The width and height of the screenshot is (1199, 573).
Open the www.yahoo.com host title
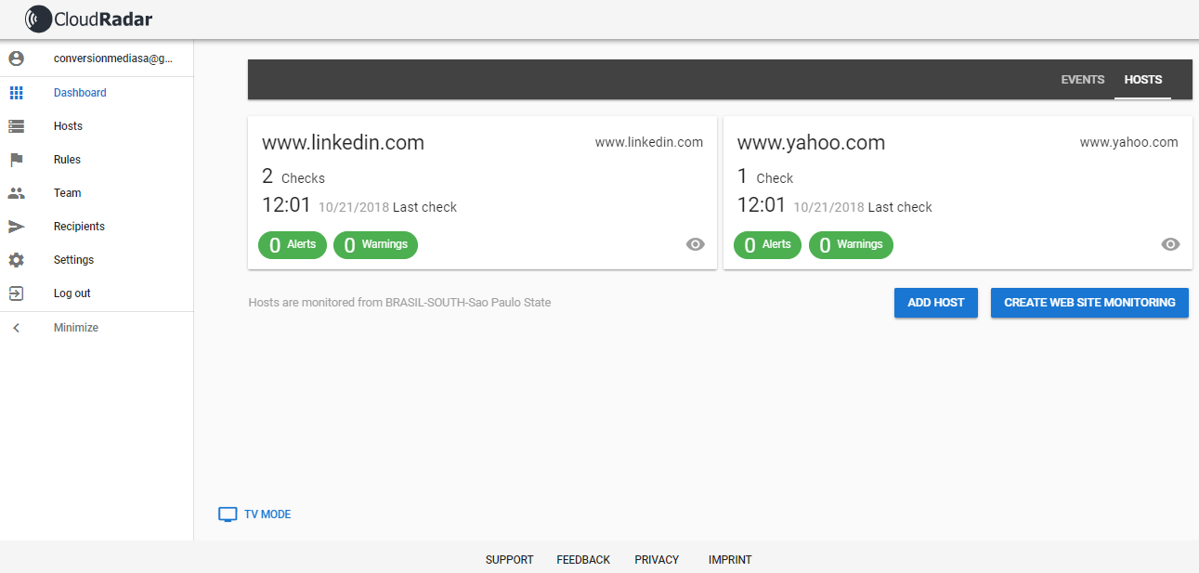811,143
